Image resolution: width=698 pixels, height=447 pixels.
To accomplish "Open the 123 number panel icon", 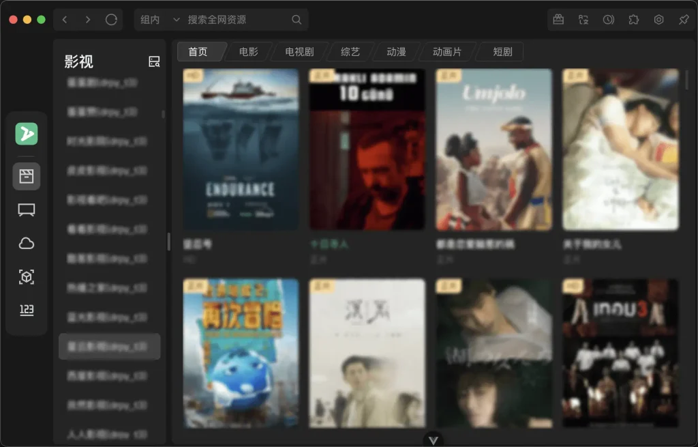I will (x=26, y=311).
